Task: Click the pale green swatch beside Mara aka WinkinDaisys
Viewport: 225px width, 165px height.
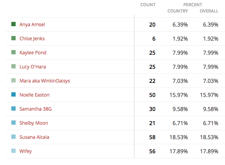Action: click(x=14, y=80)
